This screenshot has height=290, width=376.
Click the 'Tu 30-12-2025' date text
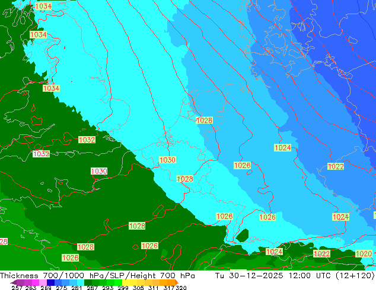(x=249, y=276)
